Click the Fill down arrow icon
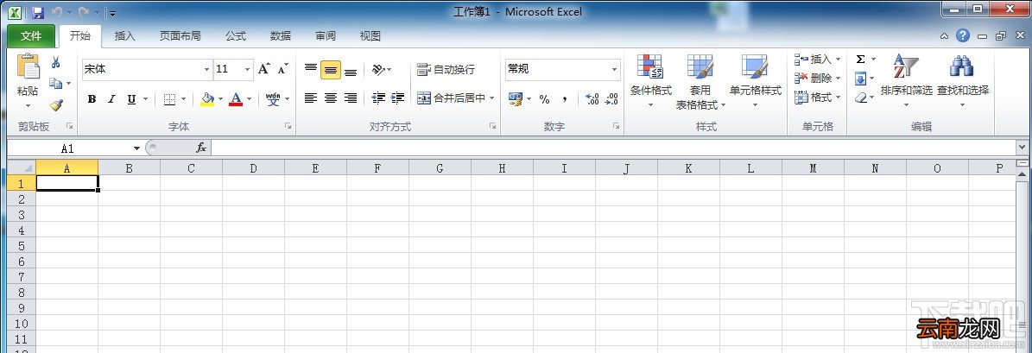 click(x=860, y=79)
